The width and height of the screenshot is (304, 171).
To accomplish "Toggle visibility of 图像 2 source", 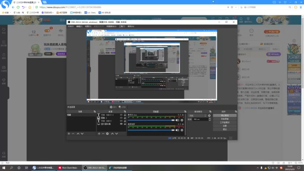I will coord(121,118).
